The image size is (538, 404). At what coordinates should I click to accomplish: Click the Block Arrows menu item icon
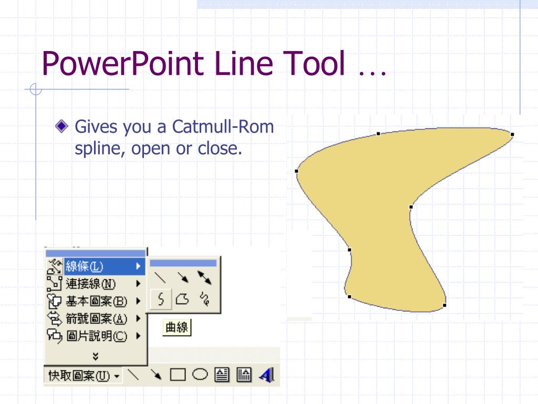54,318
